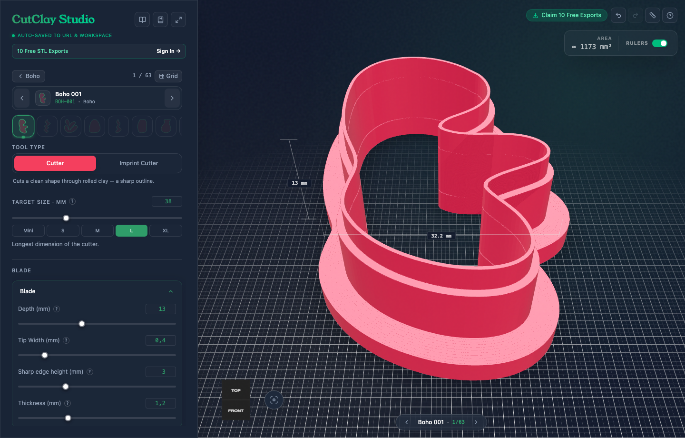The image size is (685, 438).
Task: Show help for Thickness (mm)
Action: [x=68, y=403]
